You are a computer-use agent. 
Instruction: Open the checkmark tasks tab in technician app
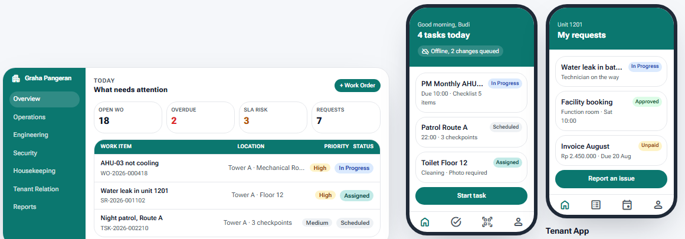coord(455,222)
